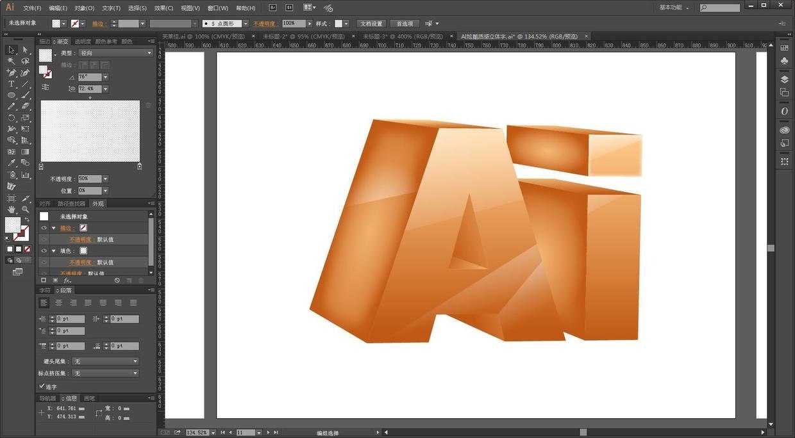Choose the Hand tool

point(11,209)
